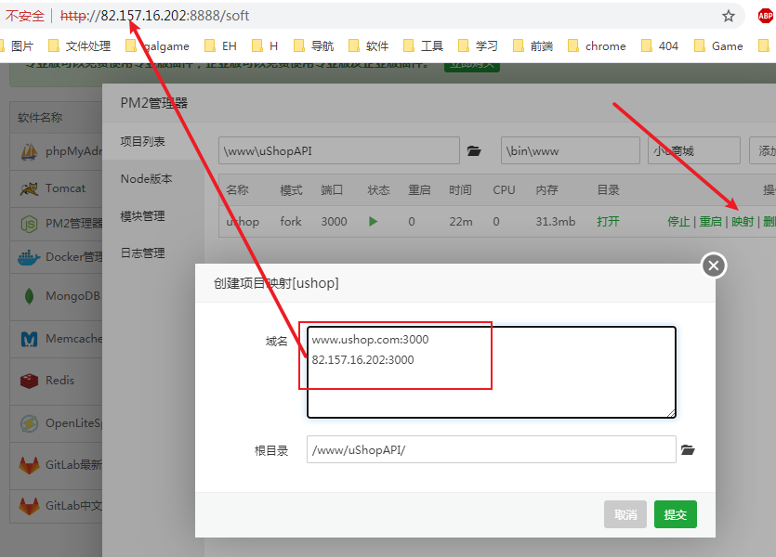Select the Redis icon in software list

[29, 381]
